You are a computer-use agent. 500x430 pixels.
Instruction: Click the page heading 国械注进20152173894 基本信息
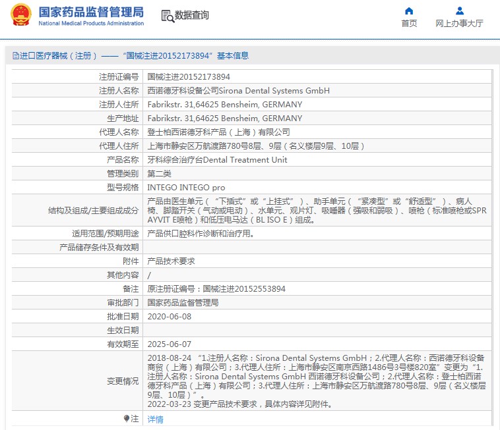186,56
